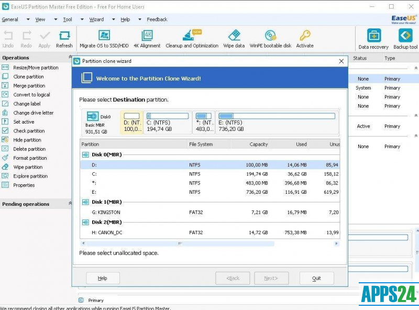The image size is (419, 310).
Task: Click the Back button in the wizard
Action: (233, 279)
